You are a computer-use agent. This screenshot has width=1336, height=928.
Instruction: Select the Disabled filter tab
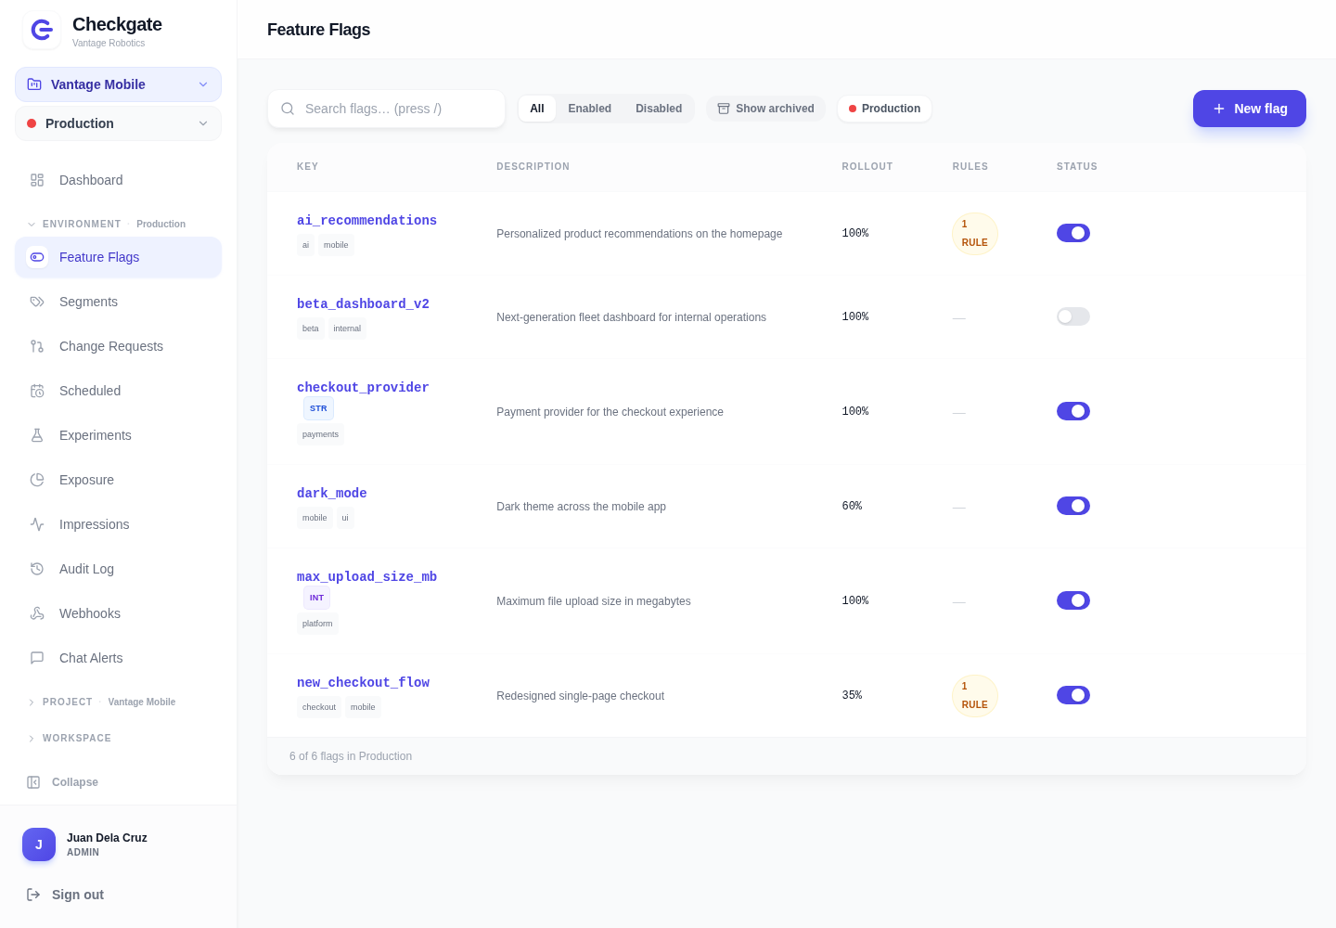point(659,109)
